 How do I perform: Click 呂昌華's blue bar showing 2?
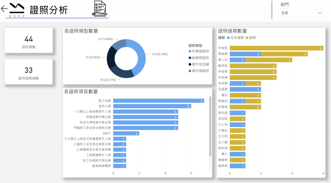245,89
